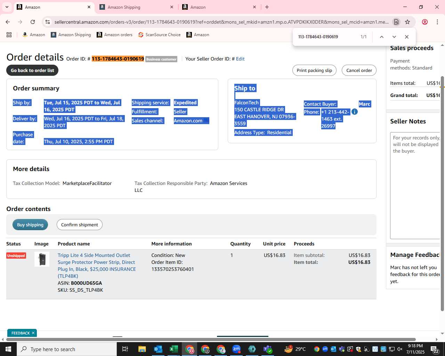Viewport: 445px width, 356px height.
Task: Open the Amazon bookmark next to apps grid
Action: 34,35
